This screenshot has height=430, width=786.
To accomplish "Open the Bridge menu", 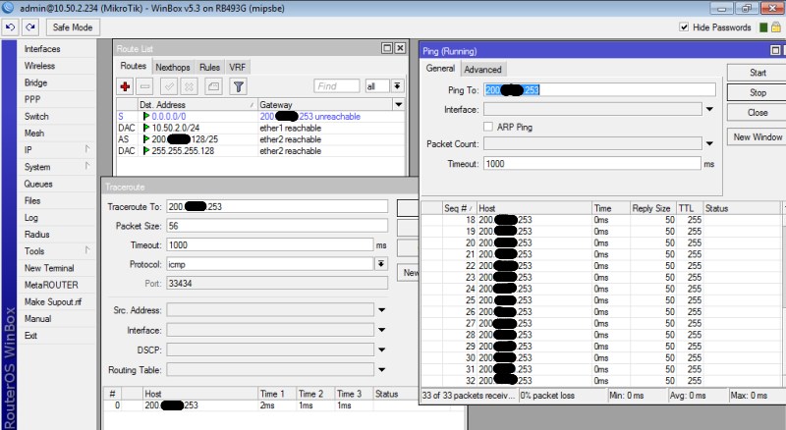I will click(x=35, y=82).
